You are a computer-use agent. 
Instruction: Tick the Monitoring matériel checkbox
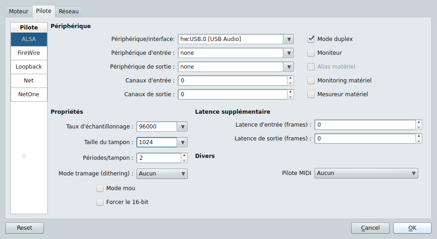(311, 81)
